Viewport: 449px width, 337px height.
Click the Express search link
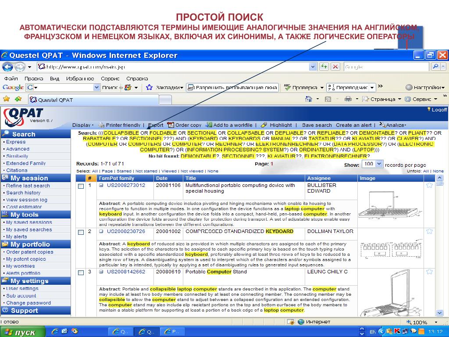pos(16,142)
